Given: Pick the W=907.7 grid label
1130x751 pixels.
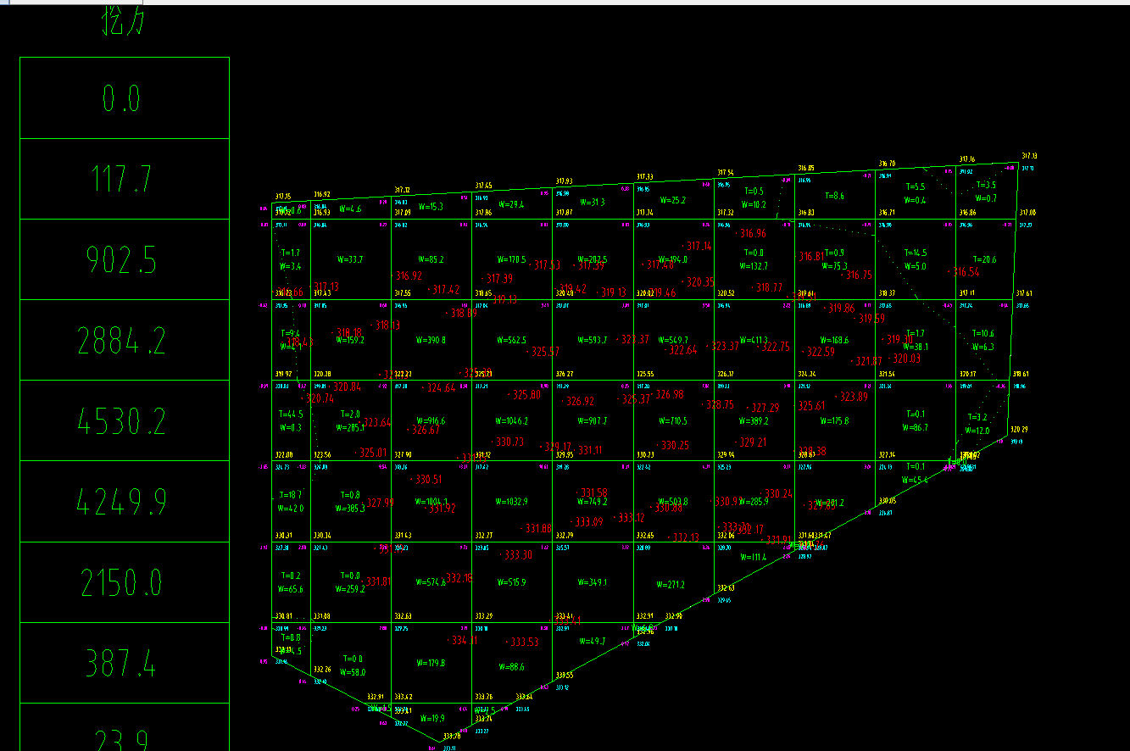Looking at the screenshot, I should 592,421.
